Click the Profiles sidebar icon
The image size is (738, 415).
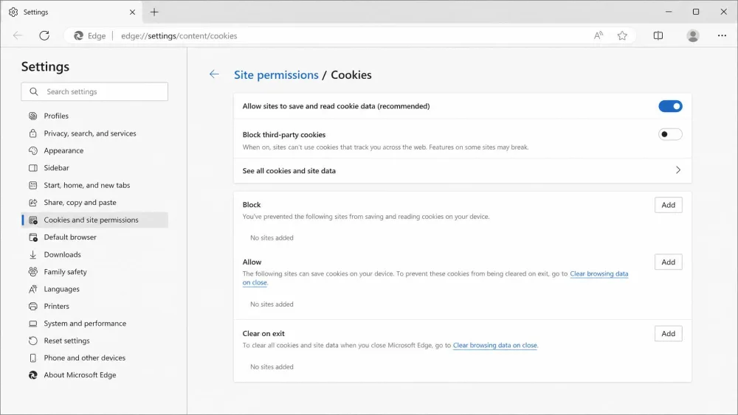(33, 116)
